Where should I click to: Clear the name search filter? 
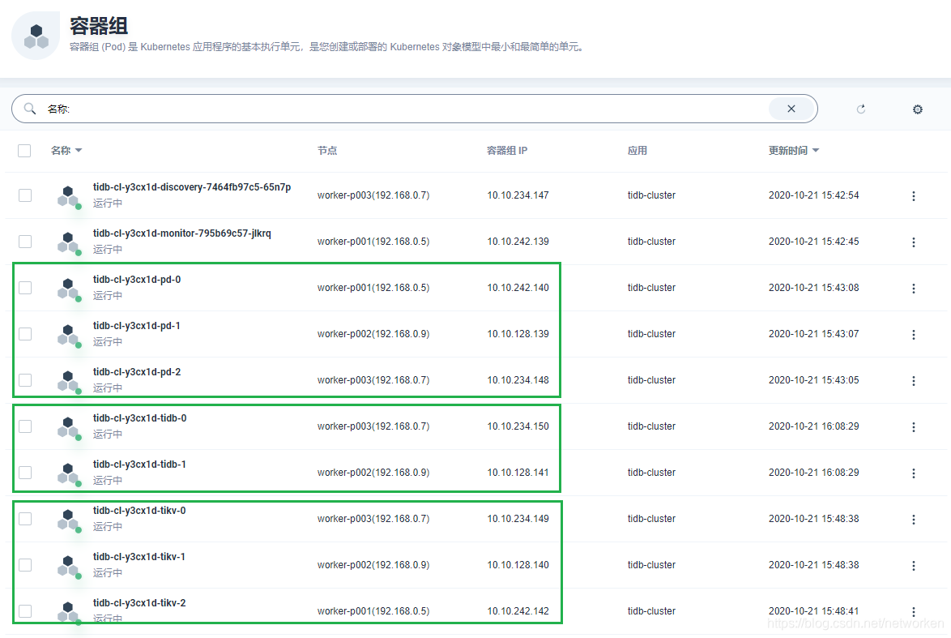click(x=791, y=109)
